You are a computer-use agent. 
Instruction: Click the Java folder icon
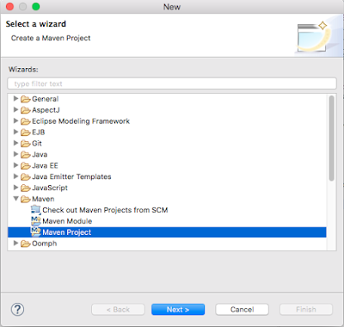click(26, 155)
